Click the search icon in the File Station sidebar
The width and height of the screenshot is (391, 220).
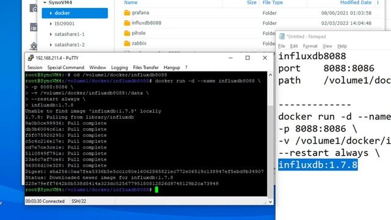pyautogui.click(x=34, y=8)
